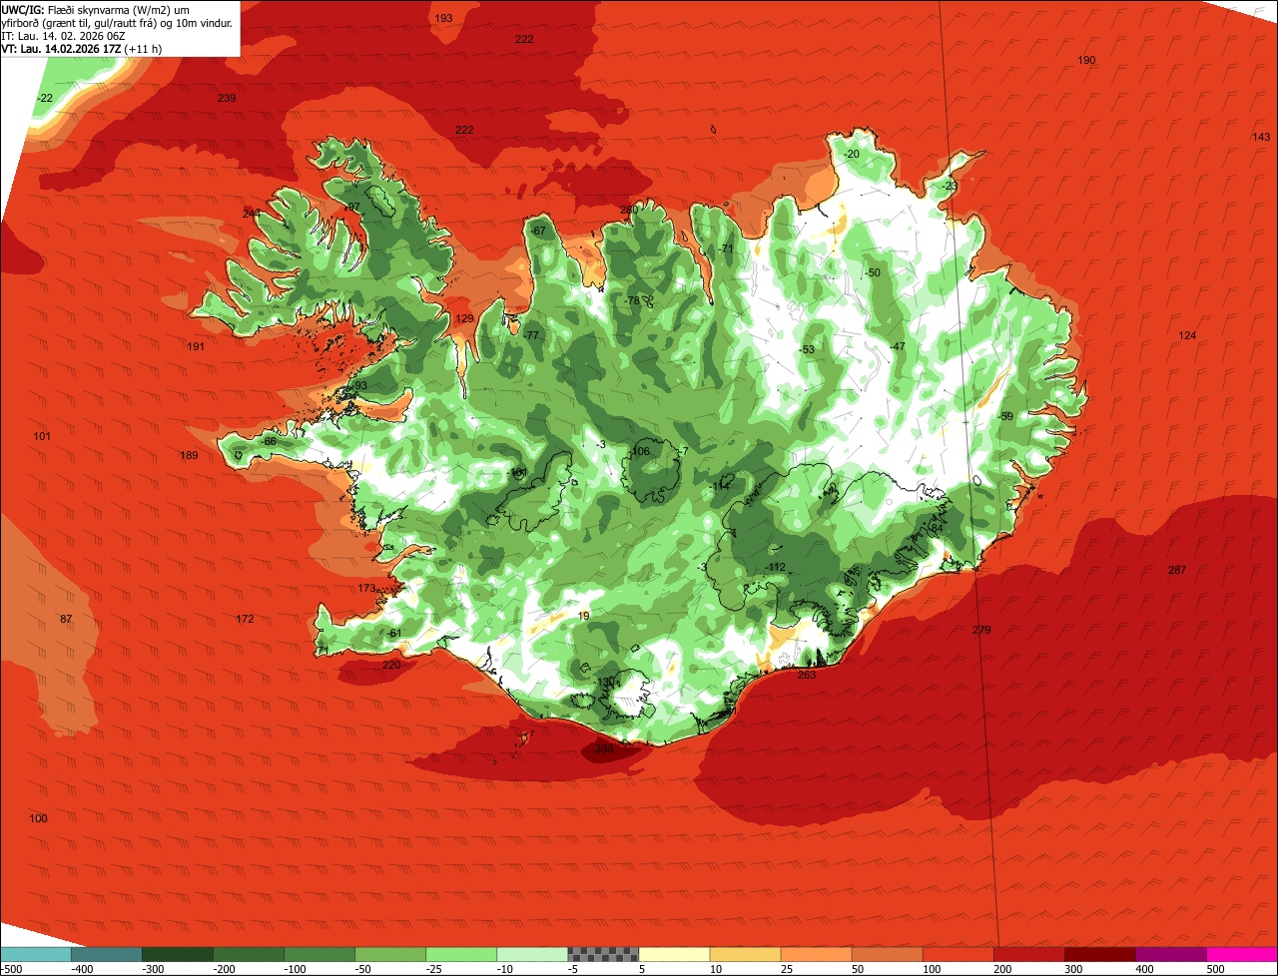Click the map value '280'

click(628, 210)
